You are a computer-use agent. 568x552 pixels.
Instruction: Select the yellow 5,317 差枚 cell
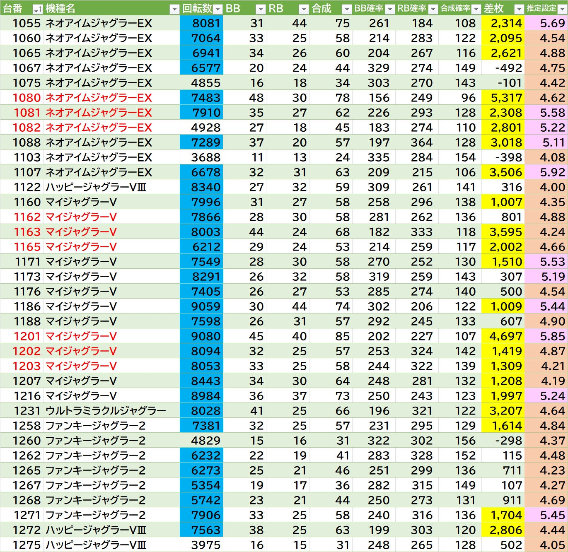pyautogui.click(x=503, y=98)
